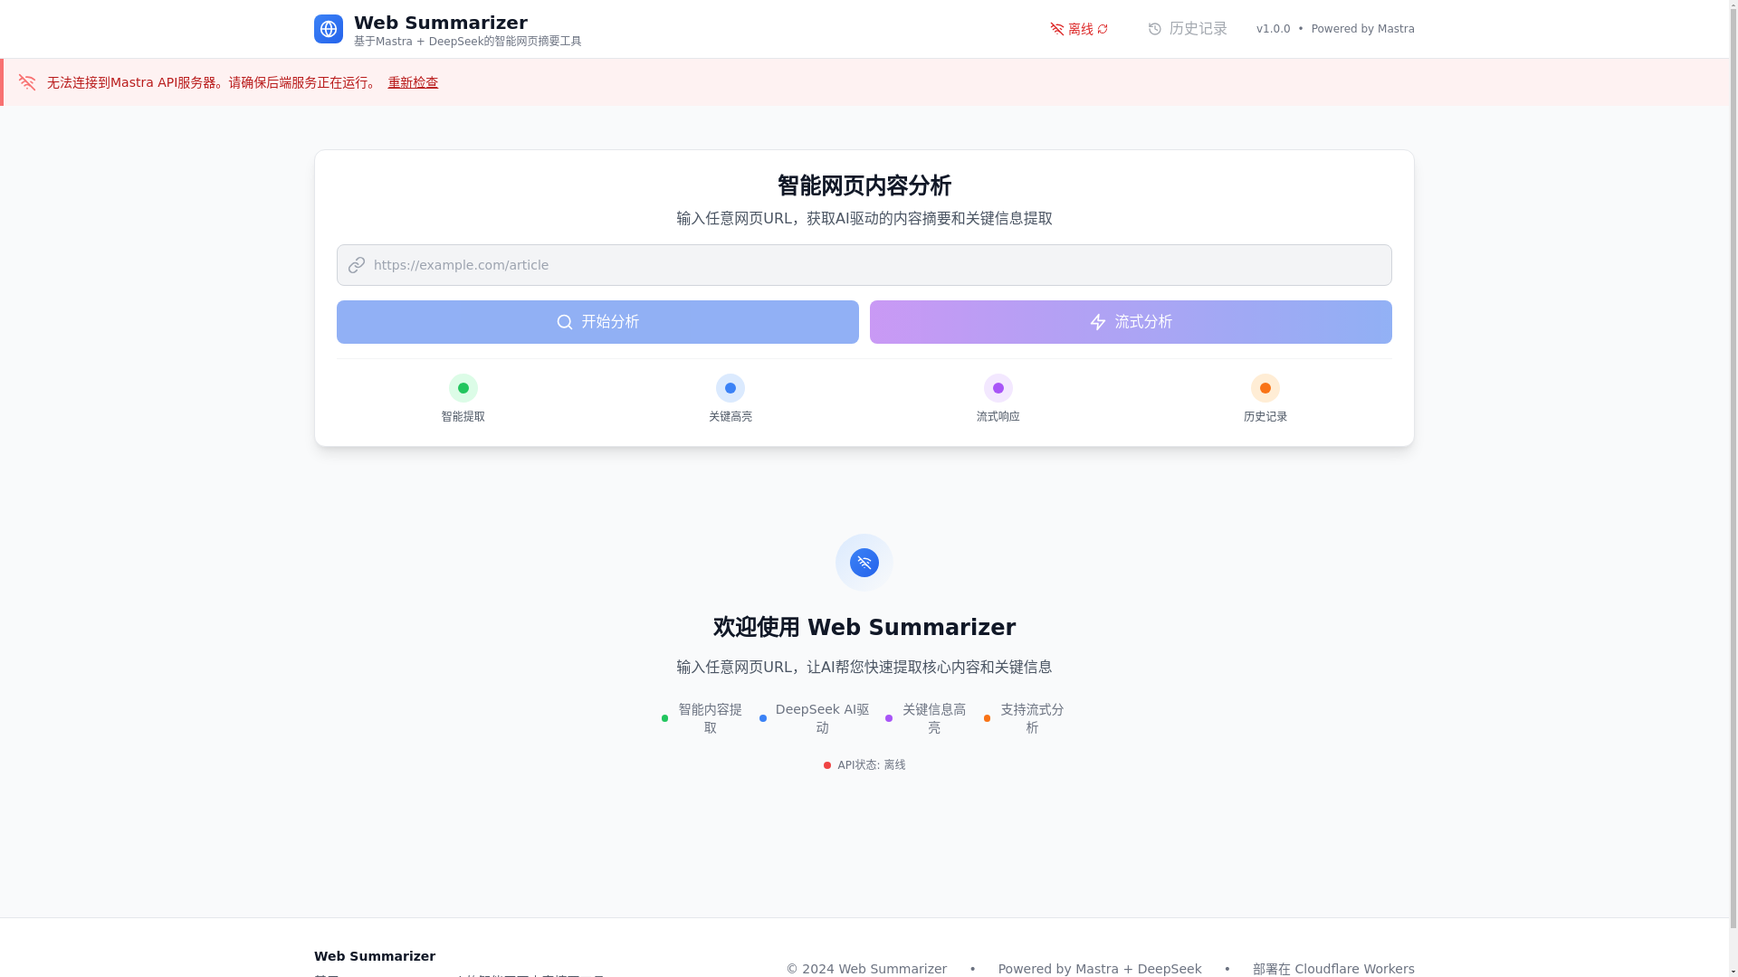Click Powered by Mastra + DeepSeek footer text
Image resolution: width=1738 pixels, height=977 pixels.
(1100, 969)
